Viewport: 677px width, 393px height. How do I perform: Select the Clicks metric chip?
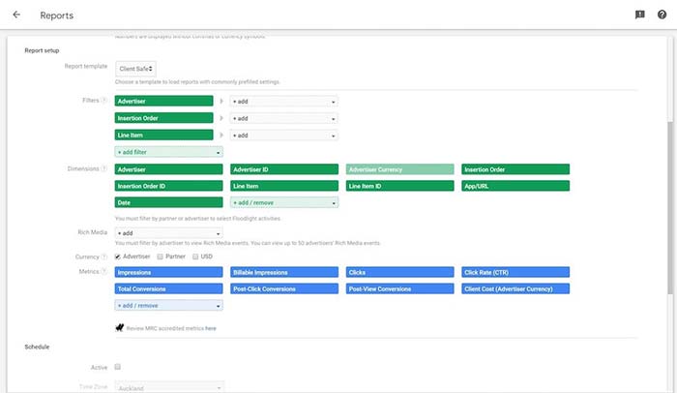[x=399, y=272]
